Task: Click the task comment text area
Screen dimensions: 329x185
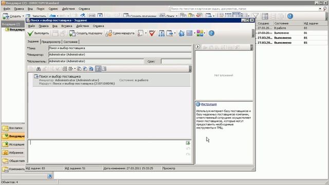Action: (106, 151)
